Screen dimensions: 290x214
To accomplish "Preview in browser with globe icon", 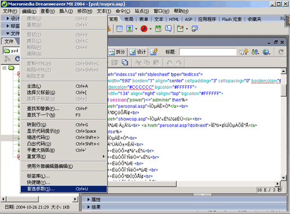I will click(266, 52).
